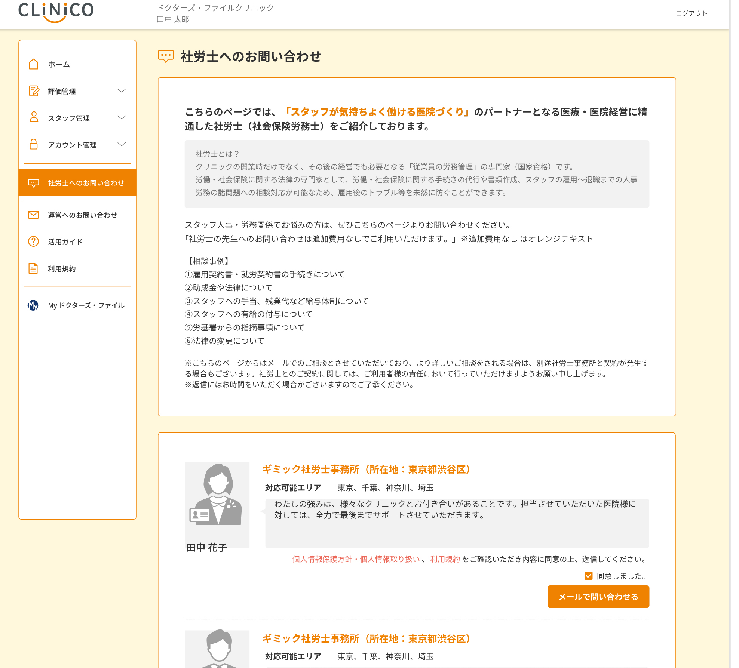The height and width of the screenshot is (668, 739).
Task: Click the question mark 活用ガイド icon
Action: click(x=34, y=241)
